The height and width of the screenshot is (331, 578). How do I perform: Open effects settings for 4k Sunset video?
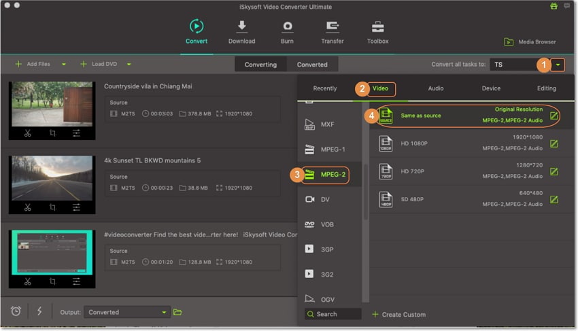point(76,207)
